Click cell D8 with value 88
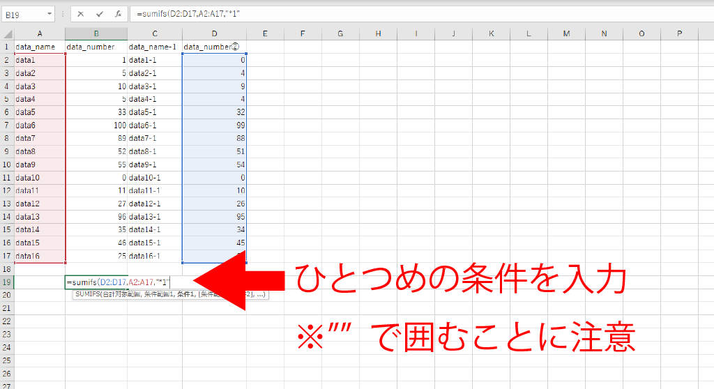The width and height of the screenshot is (714, 389). (214, 138)
